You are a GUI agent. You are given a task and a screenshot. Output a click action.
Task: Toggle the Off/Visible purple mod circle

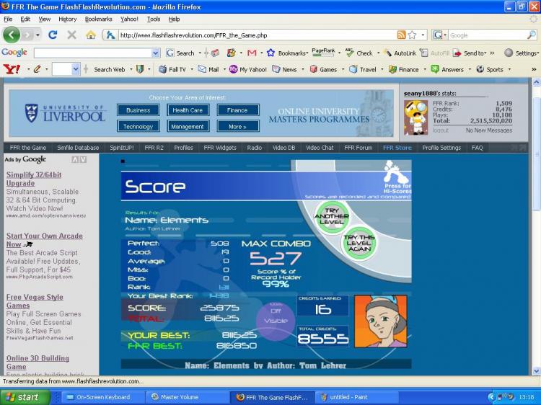[276, 316]
